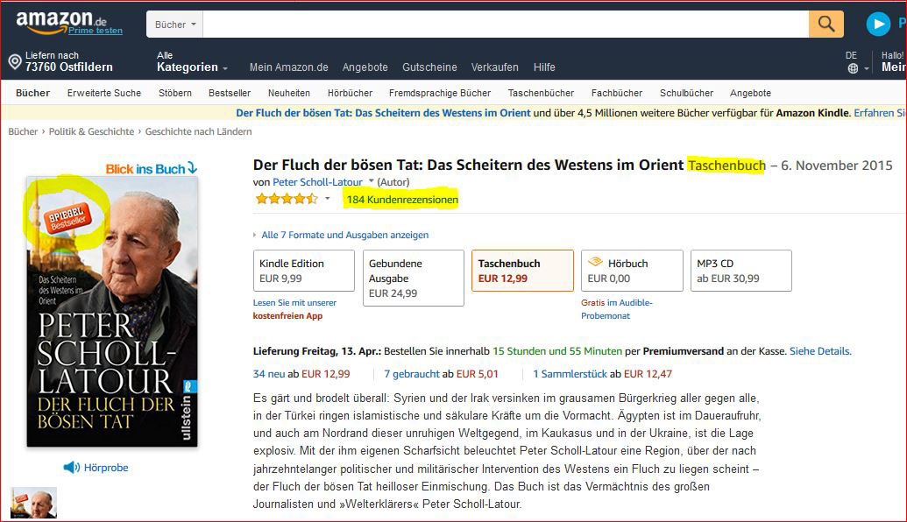907x522 pixels.
Task: Click the search input field
Action: coord(506,25)
